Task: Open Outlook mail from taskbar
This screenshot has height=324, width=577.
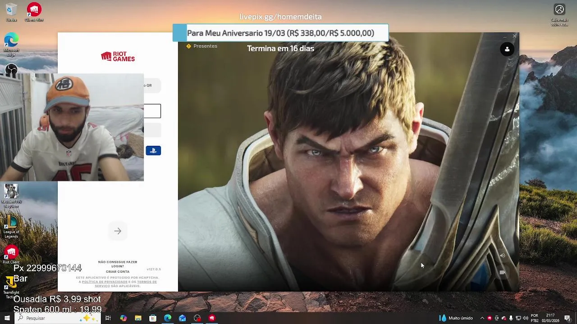Action: click(182, 318)
